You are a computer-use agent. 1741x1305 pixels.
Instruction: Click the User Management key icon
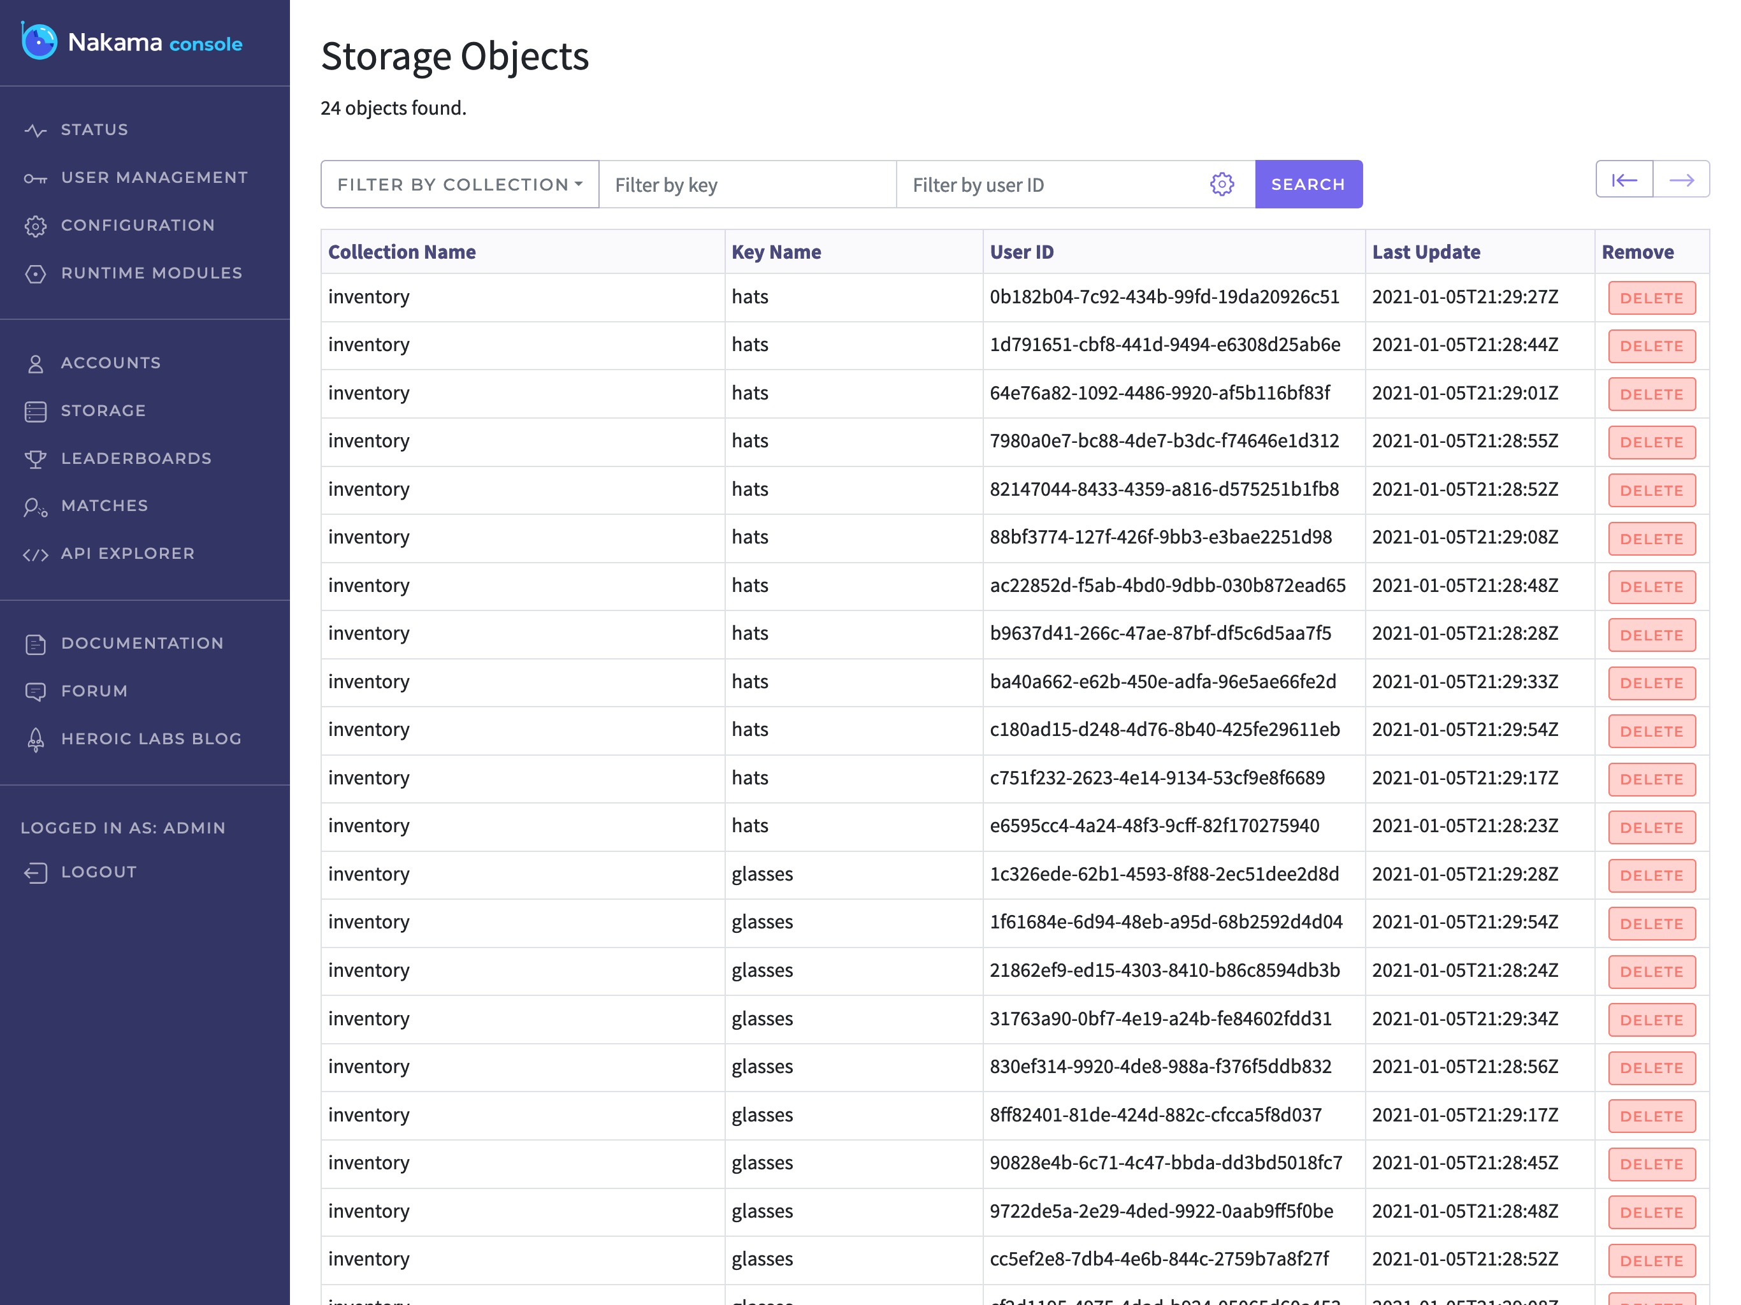point(36,178)
